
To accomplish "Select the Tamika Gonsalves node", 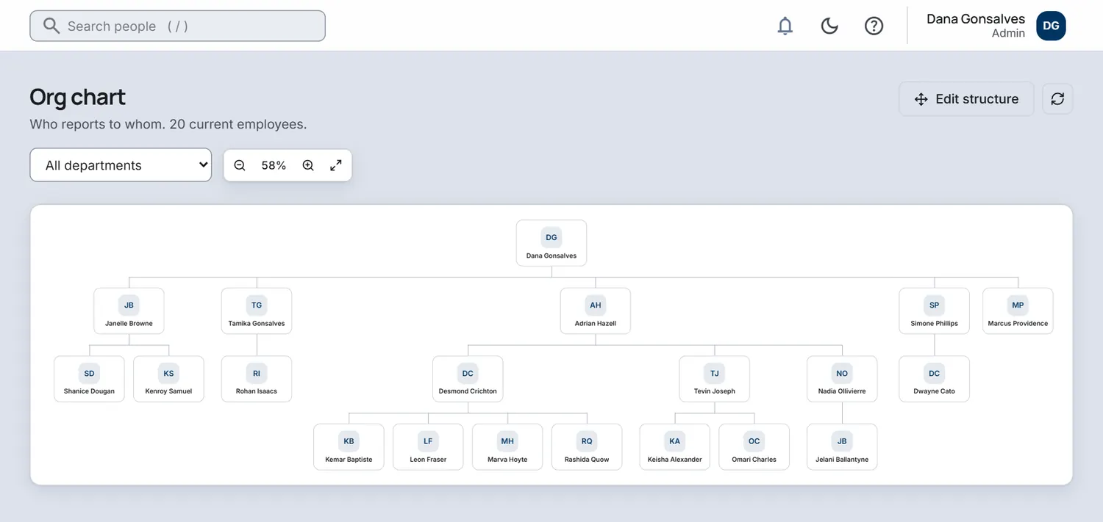I will point(257,311).
